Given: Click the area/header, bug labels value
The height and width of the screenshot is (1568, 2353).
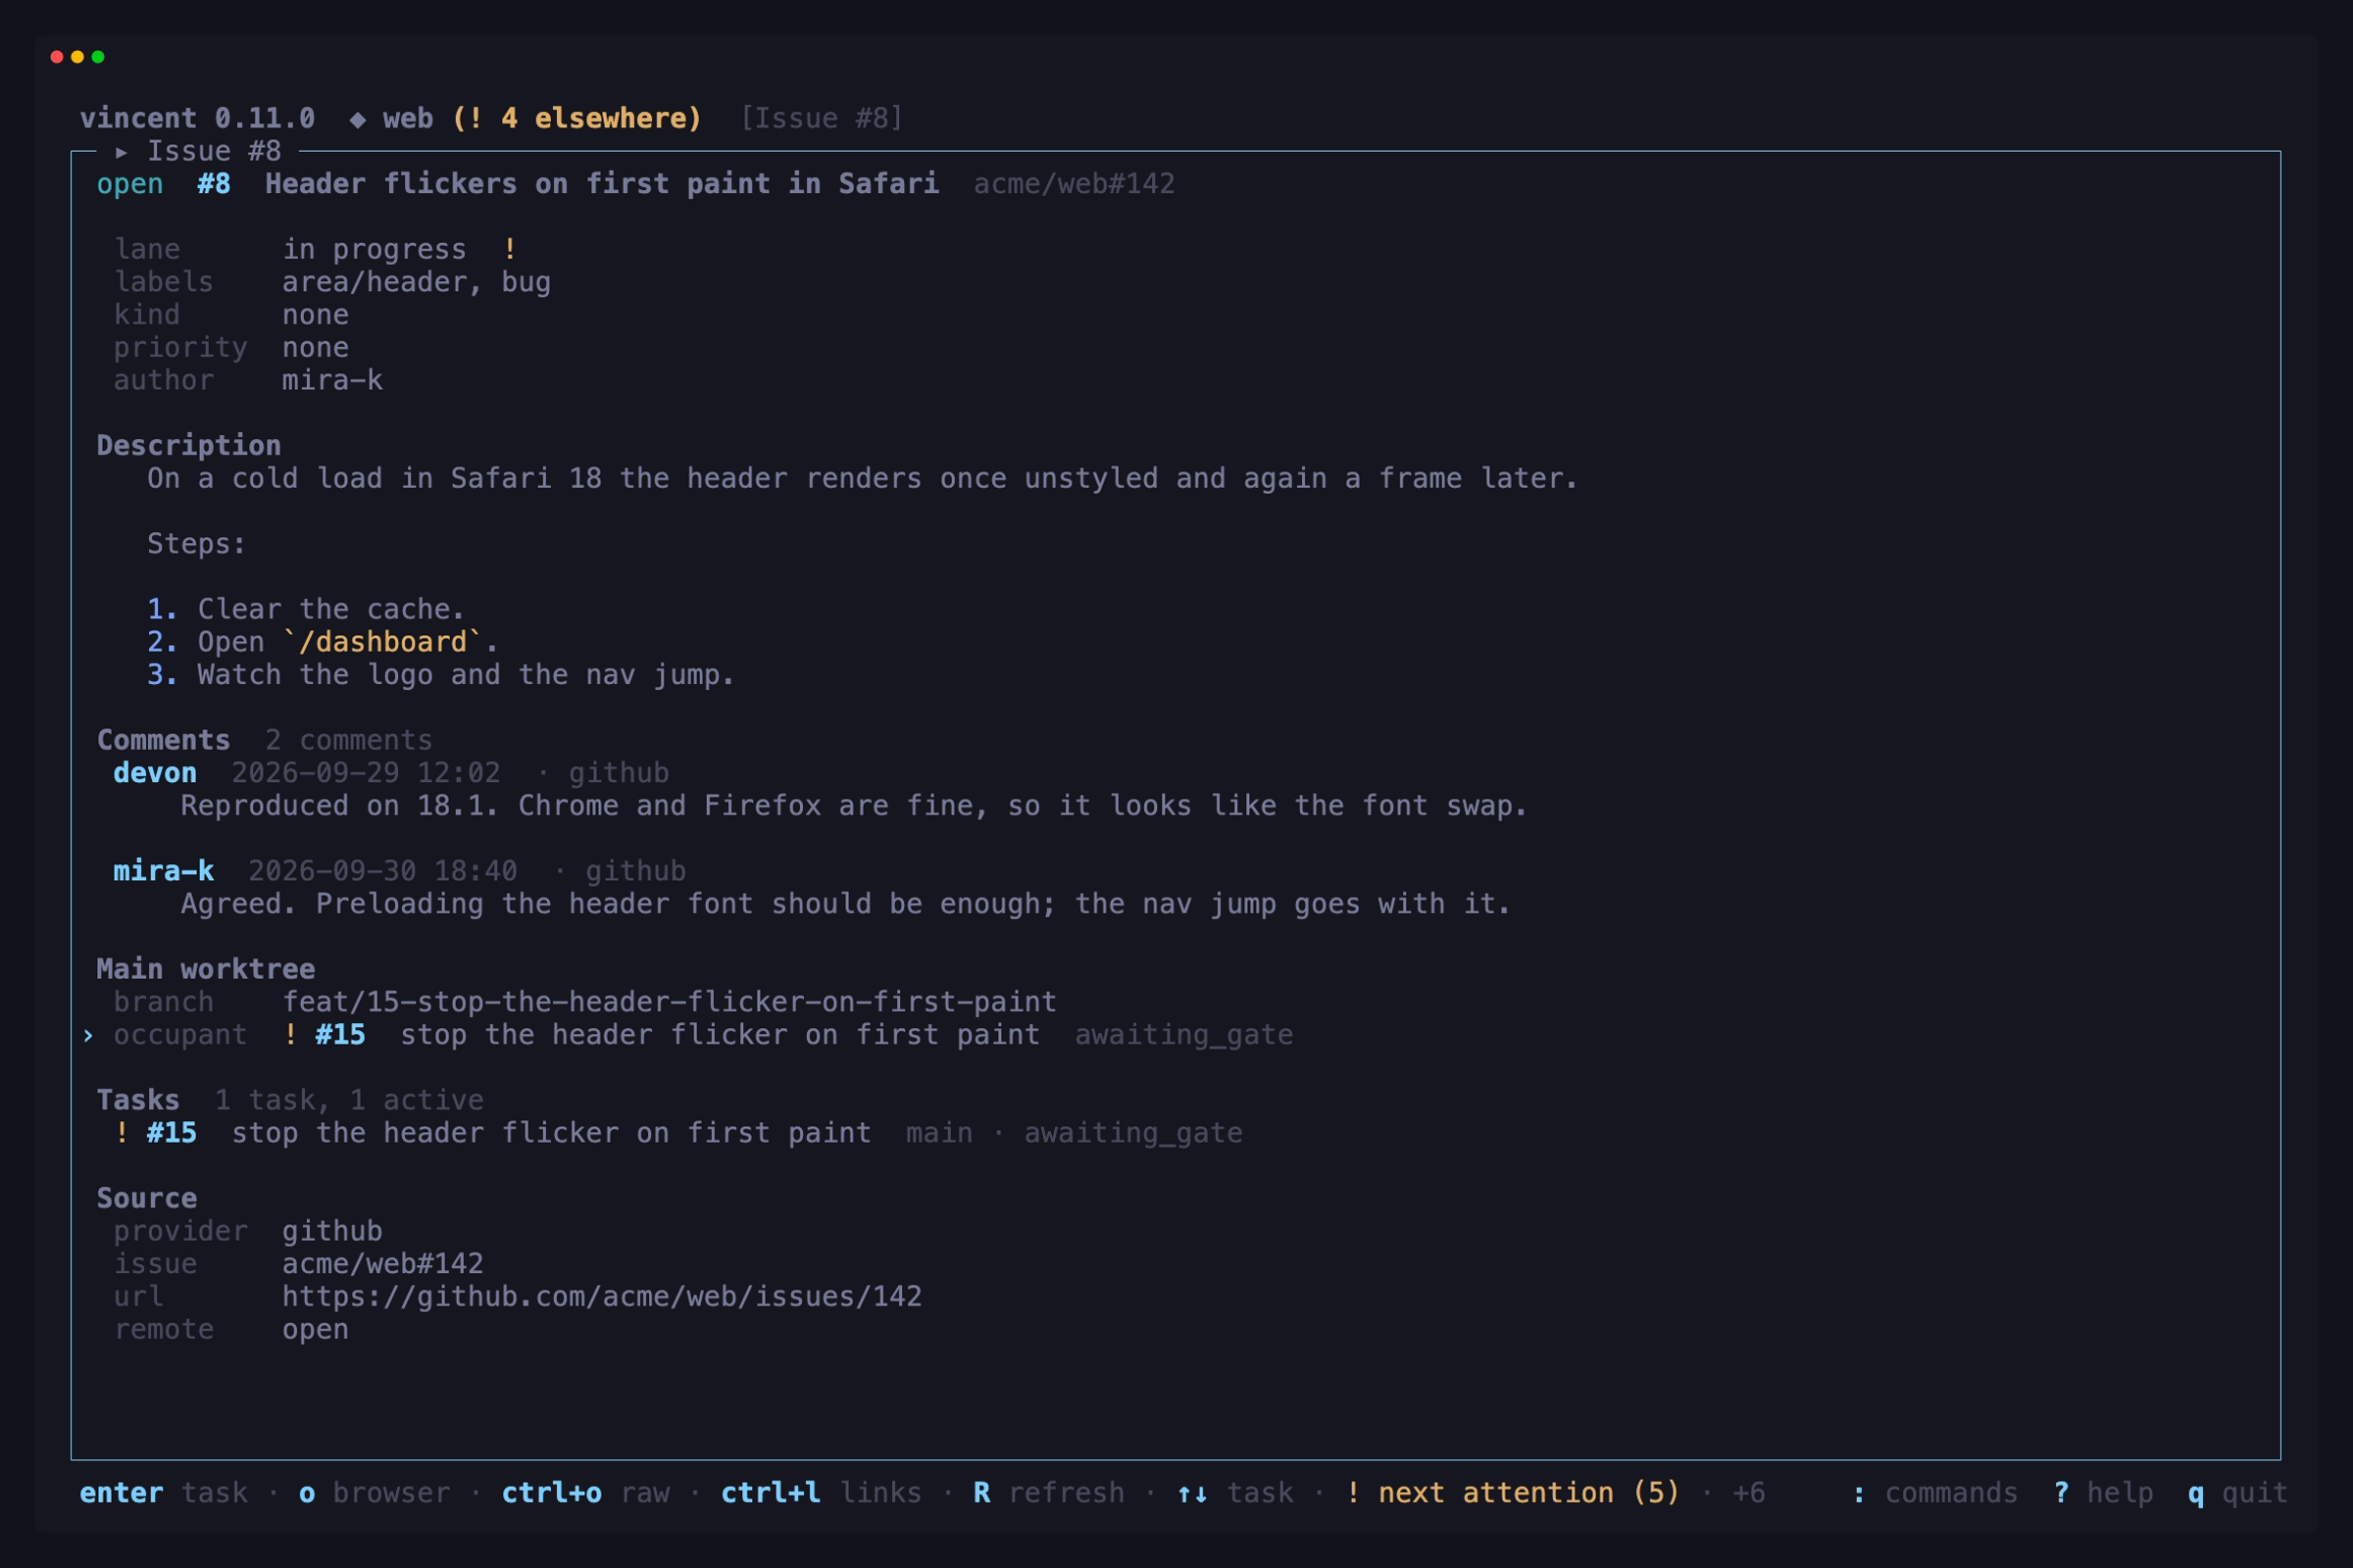Looking at the screenshot, I should point(416,283).
